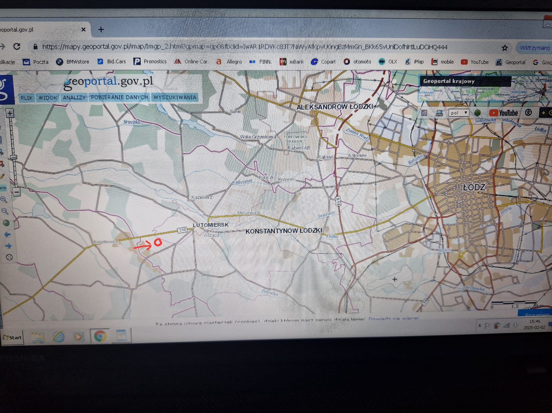Click the Start button on taskbar

click(x=12, y=337)
